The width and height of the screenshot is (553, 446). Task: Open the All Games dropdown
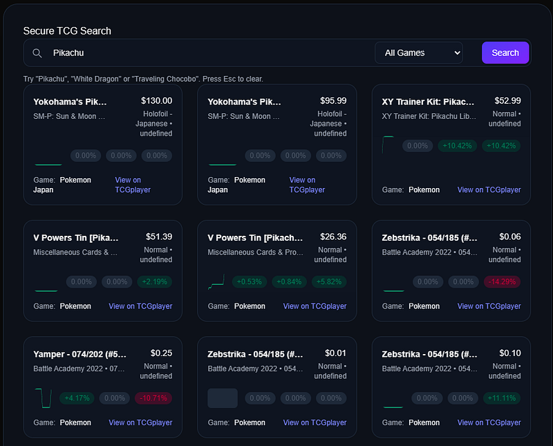click(419, 53)
